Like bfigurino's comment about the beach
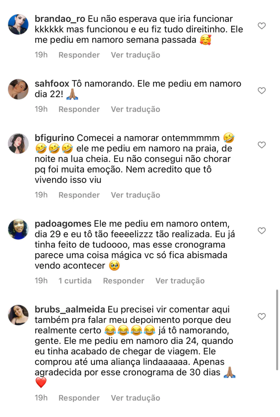280x417 pixels. (x=261, y=145)
